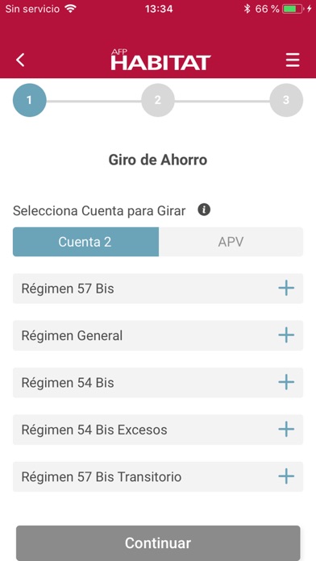Show info about account selection

tap(204, 210)
